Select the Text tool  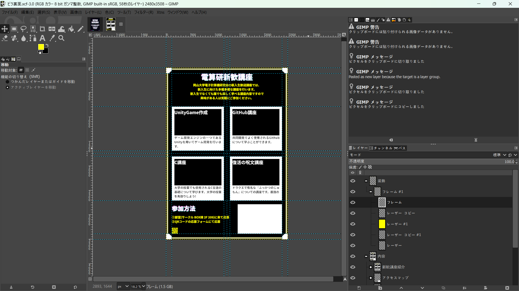pyautogui.click(x=42, y=38)
